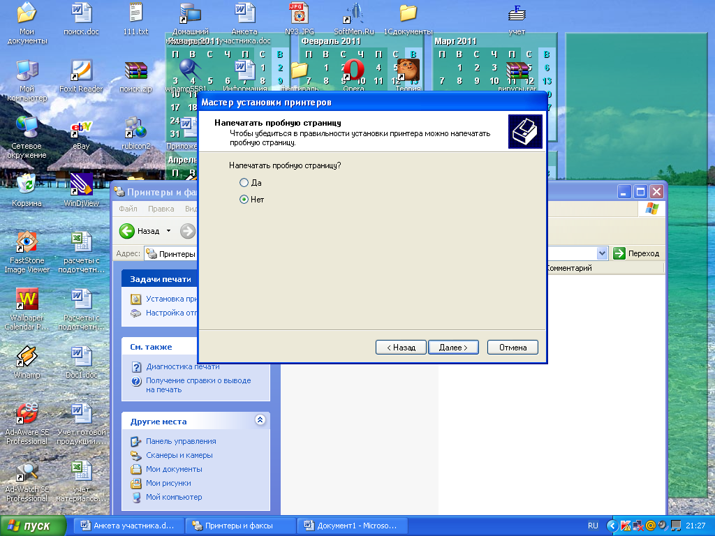Select 'расчеты с подотчетн' spreadsheet icon
The image size is (715, 536).
point(81,251)
